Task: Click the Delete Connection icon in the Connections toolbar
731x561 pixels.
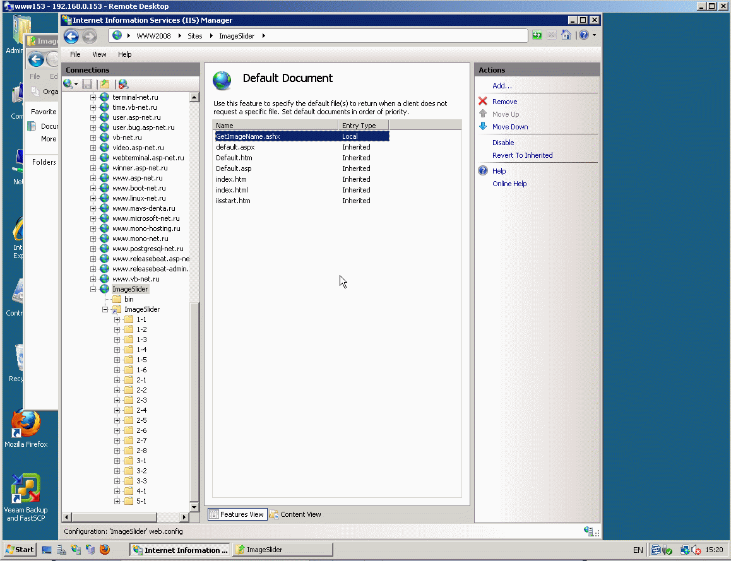Action: [123, 84]
